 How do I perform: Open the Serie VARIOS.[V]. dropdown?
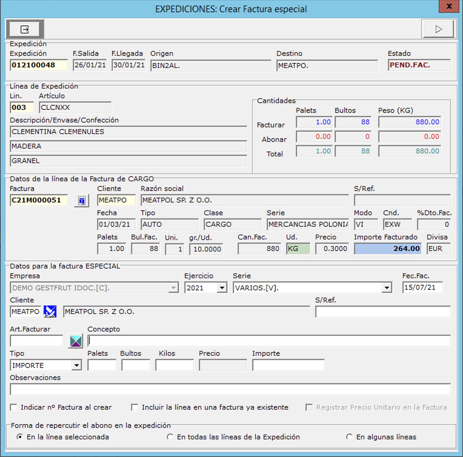[387, 288]
